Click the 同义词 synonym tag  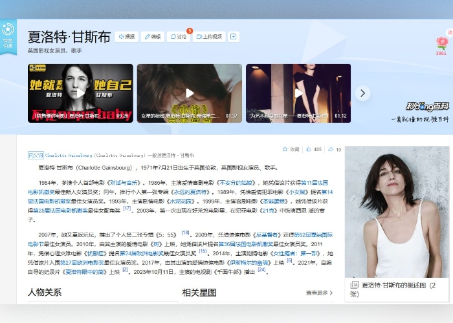point(36,155)
